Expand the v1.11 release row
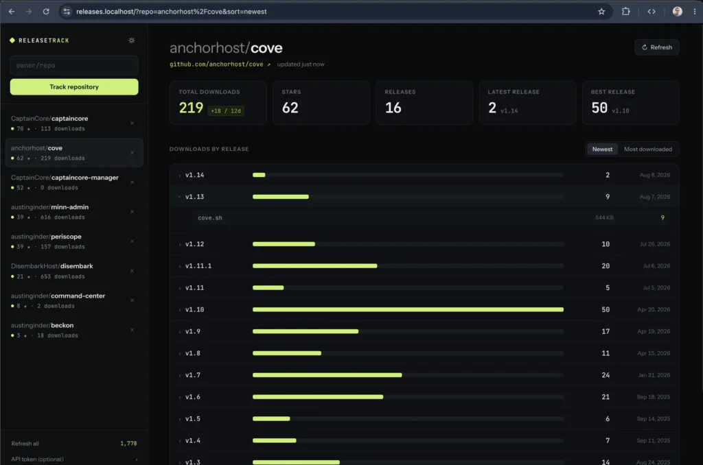This screenshot has width=703, height=465. [x=424, y=288]
